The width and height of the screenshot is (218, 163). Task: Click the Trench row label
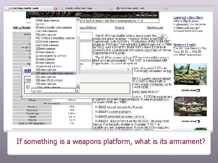(x=32, y=117)
